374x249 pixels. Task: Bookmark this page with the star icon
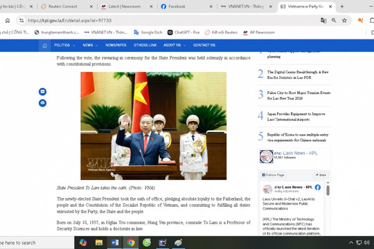(344, 21)
